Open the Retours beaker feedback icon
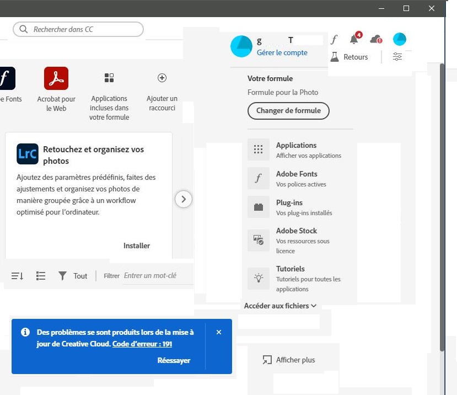The width and height of the screenshot is (457, 395). 335,56
